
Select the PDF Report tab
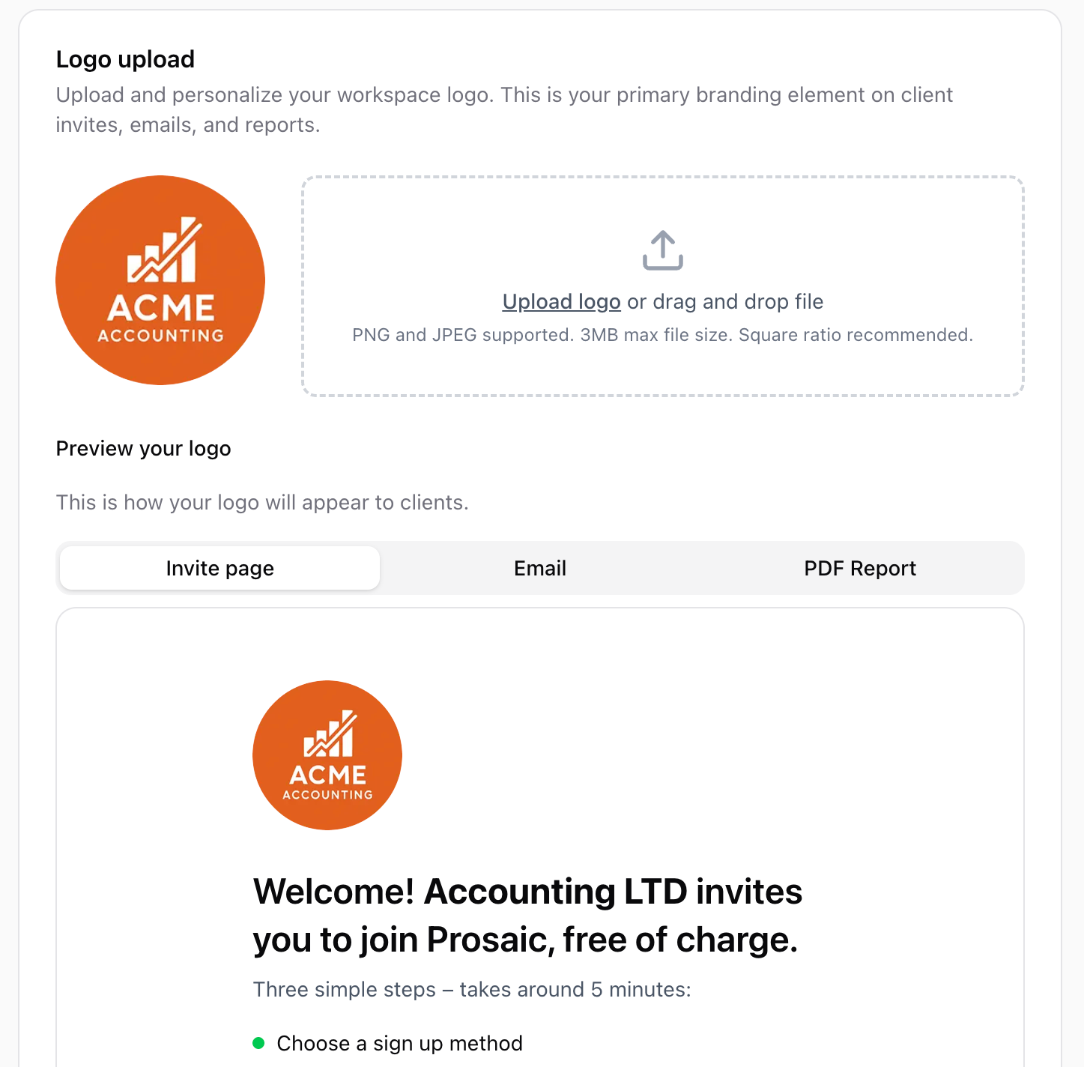click(859, 568)
